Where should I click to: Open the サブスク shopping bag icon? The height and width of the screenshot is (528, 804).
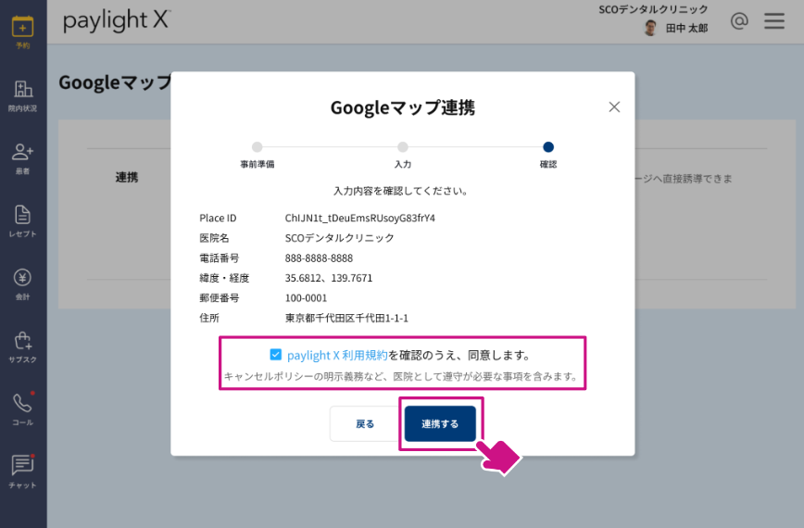click(x=22, y=340)
